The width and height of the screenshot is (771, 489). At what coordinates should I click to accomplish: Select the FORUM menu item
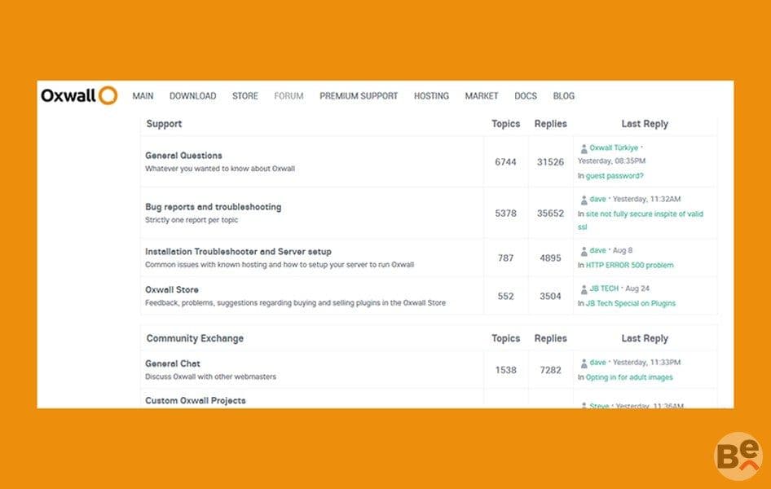tap(289, 96)
